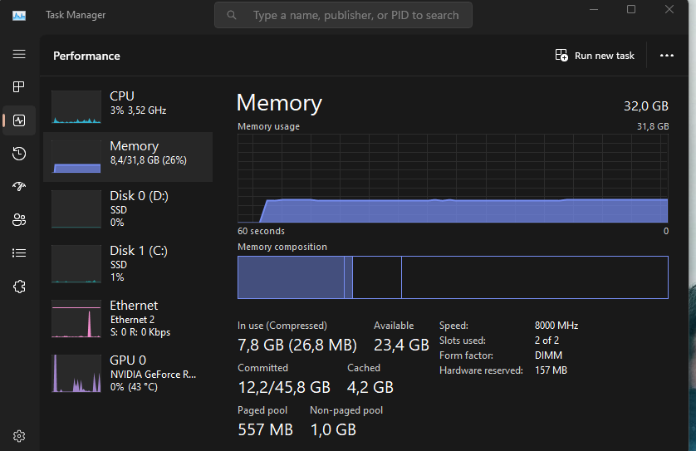This screenshot has width=696, height=451.
Task: Select the CPU performance entry
Action: pyautogui.click(x=128, y=106)
